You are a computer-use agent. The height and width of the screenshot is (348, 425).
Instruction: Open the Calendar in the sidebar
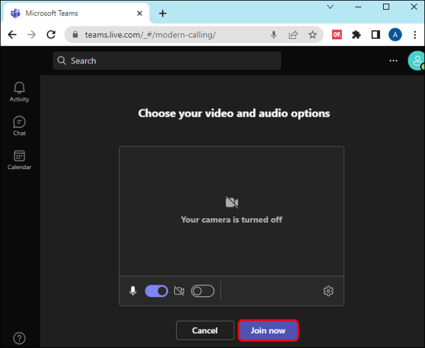point(19,160)
